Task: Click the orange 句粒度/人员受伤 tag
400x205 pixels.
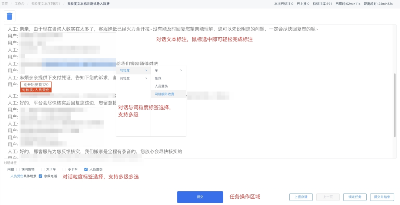Action: coord(36,90)
